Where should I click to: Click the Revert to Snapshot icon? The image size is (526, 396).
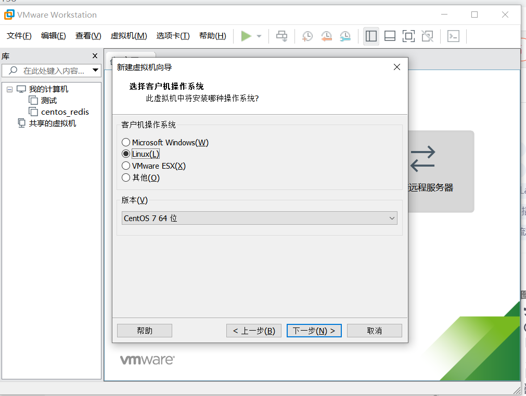pos(326,36)
